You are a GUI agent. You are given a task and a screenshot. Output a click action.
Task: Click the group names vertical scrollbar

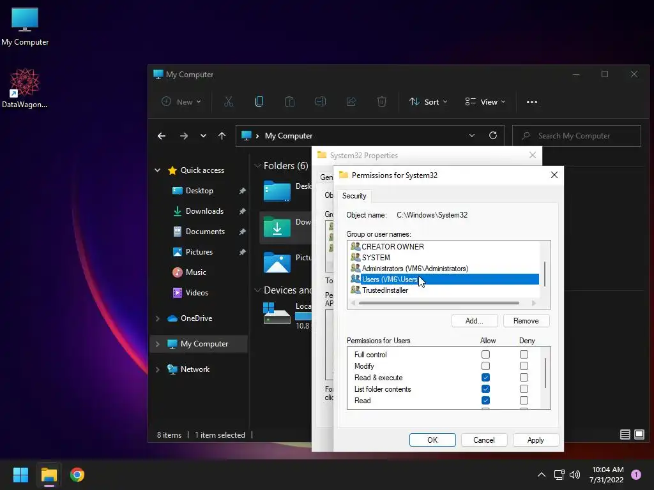tap(545, 274)
